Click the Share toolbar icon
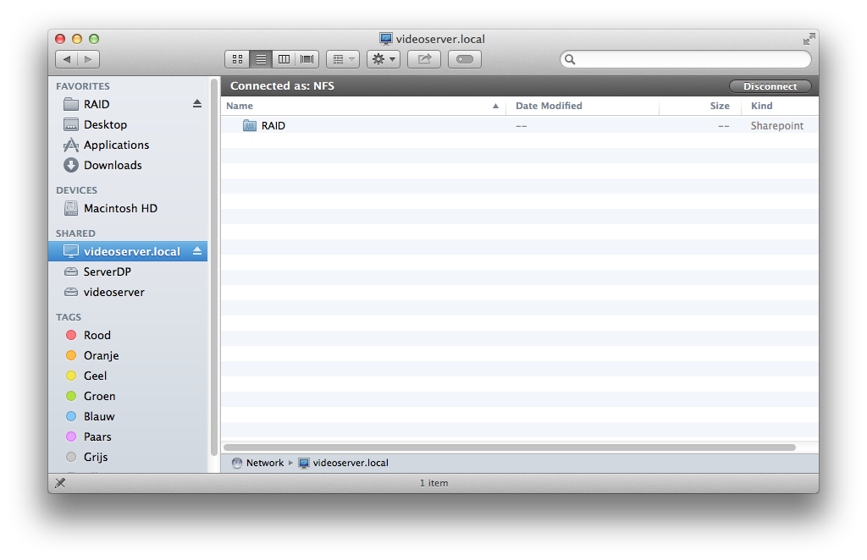 tap(424, 59)
